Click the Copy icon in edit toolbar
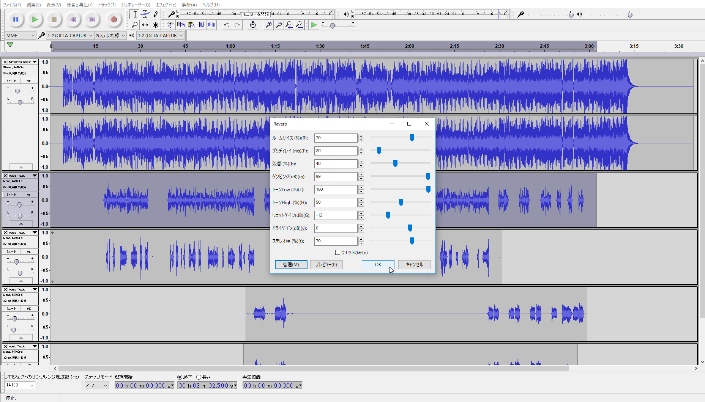Screen dimensions: 705x402 tap(181, 25)
